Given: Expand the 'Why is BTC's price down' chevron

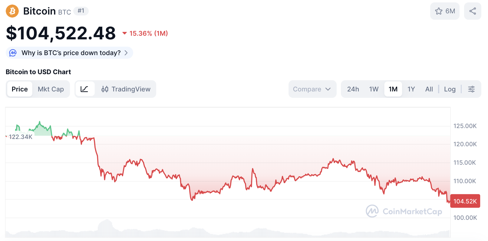Looking at the screenshot, I should click(126, 53).
